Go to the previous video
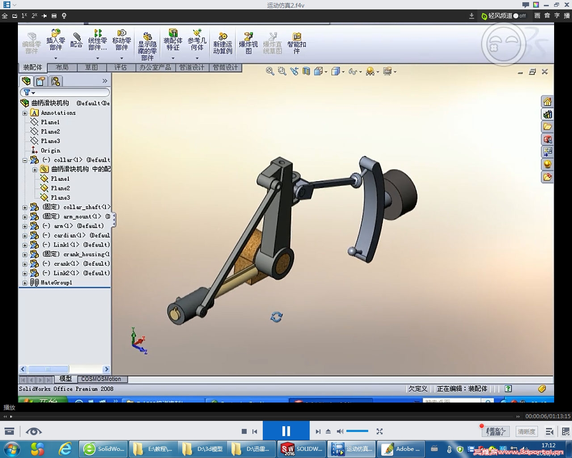Viewport: 572px width, 458px height. 255,431
